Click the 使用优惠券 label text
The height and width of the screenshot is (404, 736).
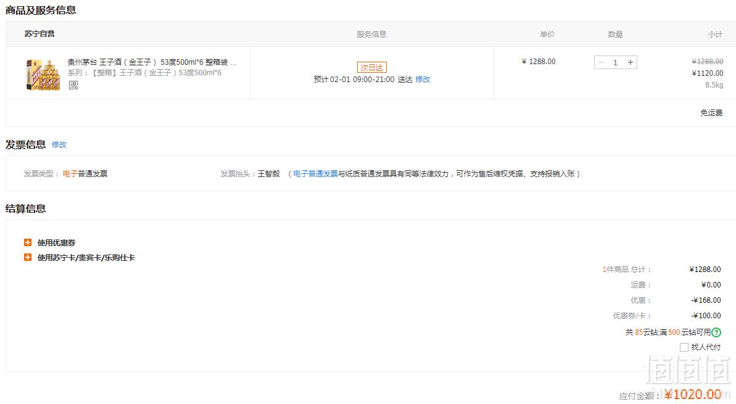56,243
